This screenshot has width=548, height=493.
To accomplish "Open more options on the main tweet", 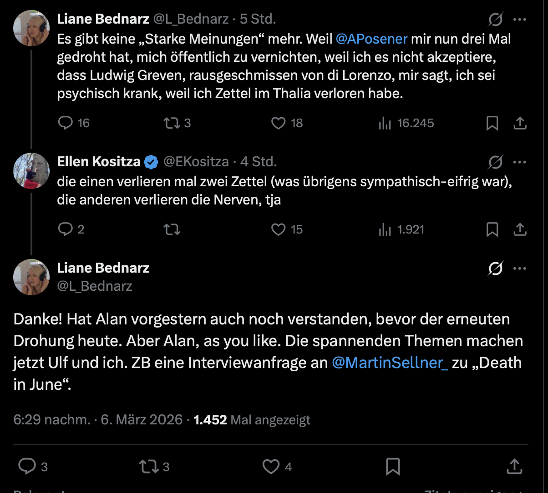I will coord(520,269).
